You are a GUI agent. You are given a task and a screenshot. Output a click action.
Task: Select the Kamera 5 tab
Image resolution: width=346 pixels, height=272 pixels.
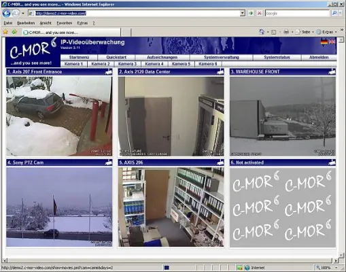(181, 64)
